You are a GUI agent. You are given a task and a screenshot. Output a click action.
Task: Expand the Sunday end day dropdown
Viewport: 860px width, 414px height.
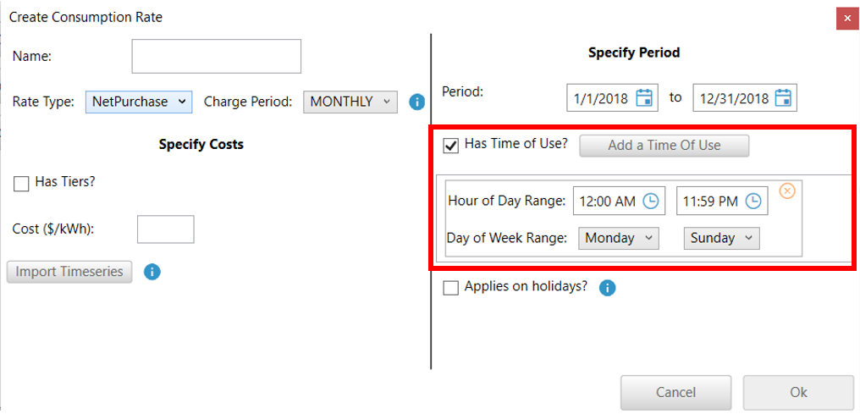click(721, 239)
